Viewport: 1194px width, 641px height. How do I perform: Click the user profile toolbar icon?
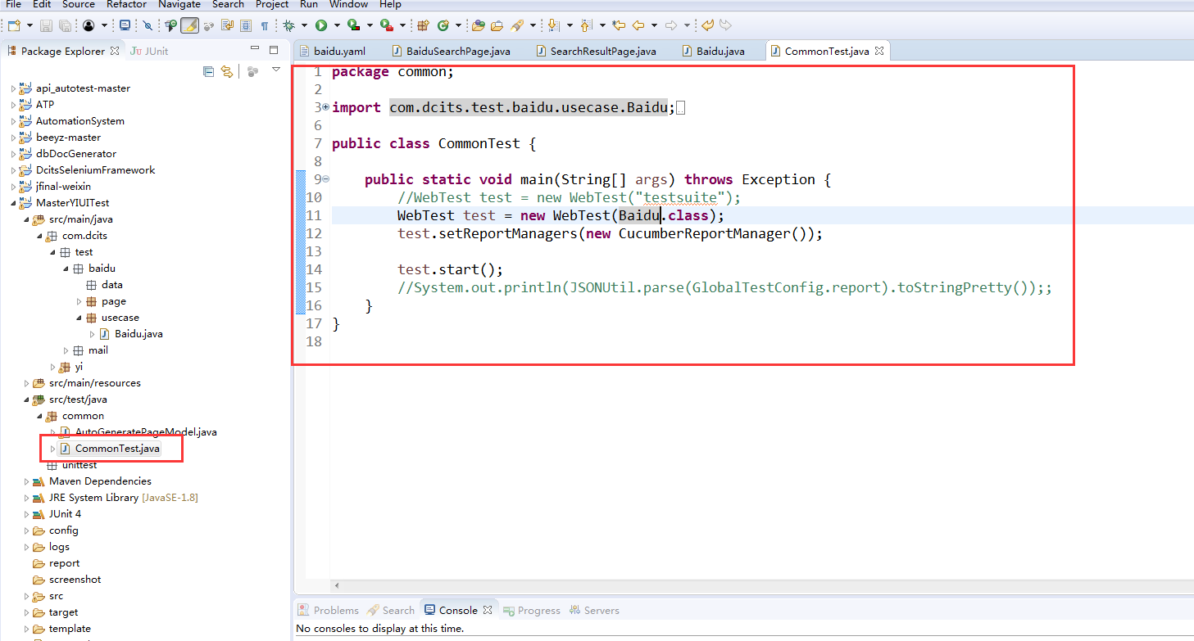point(89,26)
